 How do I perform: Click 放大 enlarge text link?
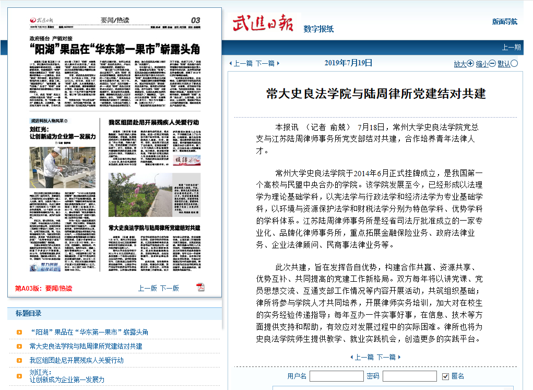pyautogui.click(x=460, y=64)
